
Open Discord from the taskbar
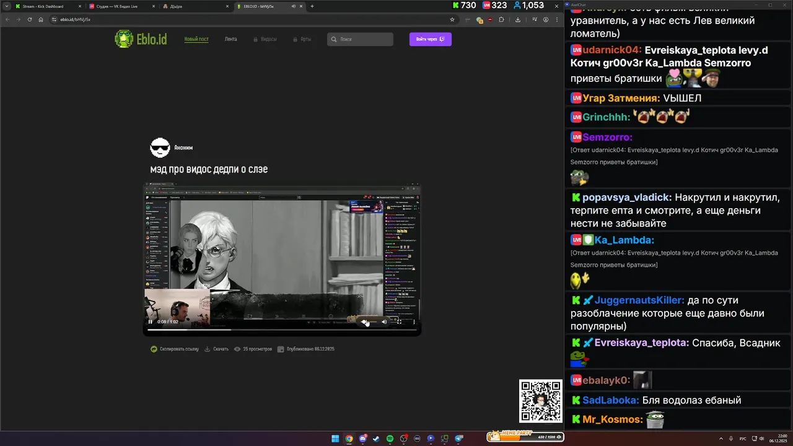click(x=362, y=439)
